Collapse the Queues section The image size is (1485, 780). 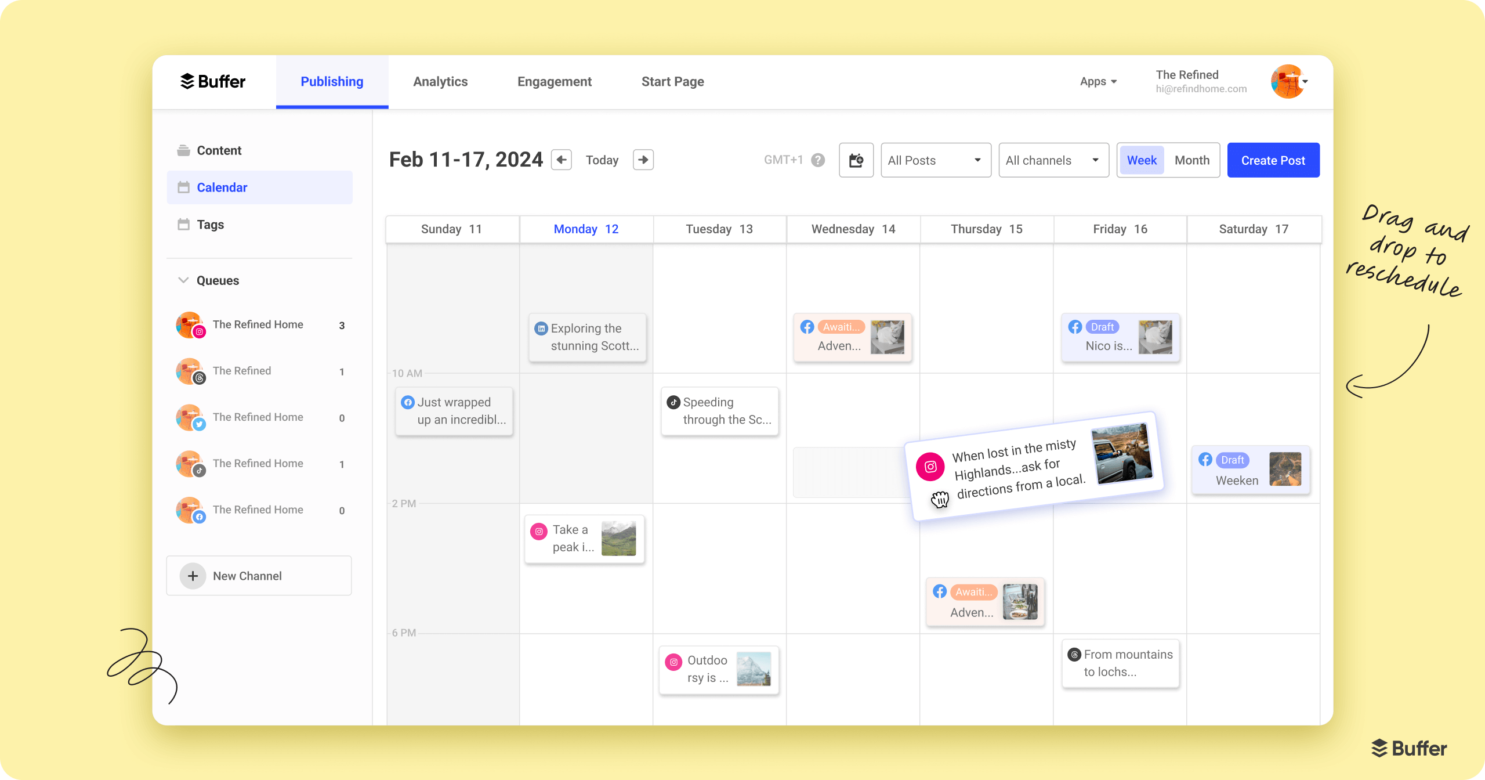coord(183,280)
